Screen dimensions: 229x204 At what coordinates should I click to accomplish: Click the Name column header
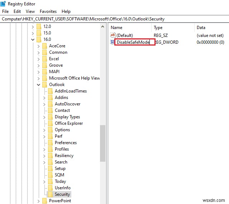point(130,28)
